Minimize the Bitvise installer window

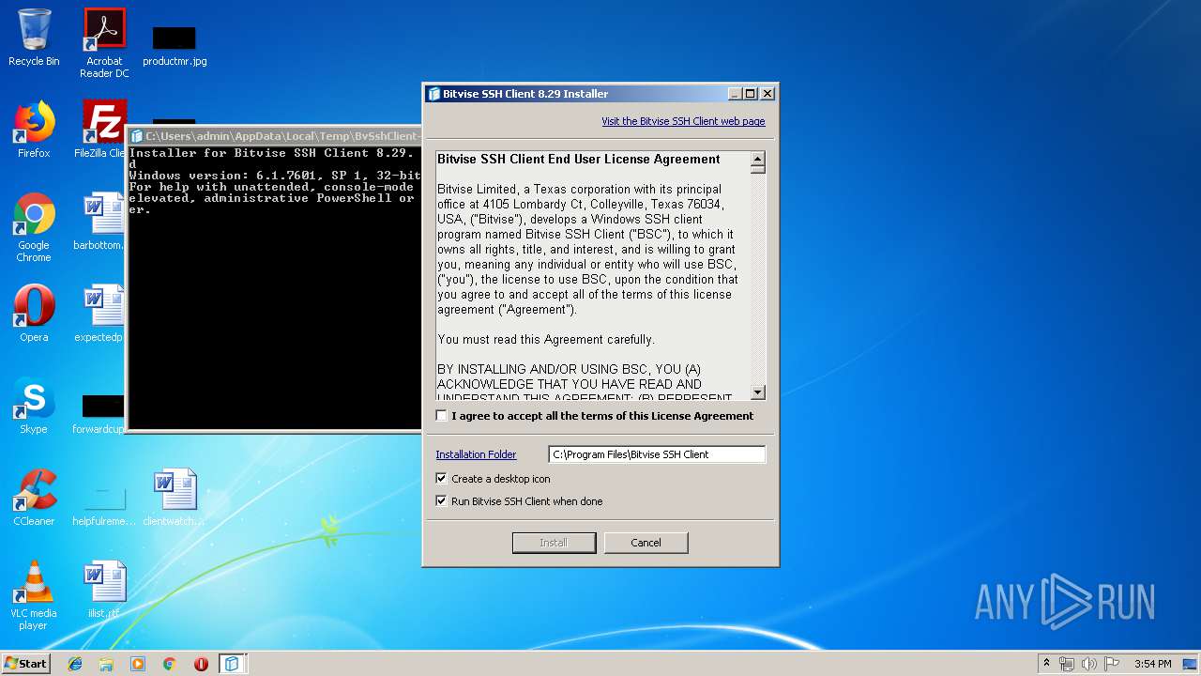coord(736,94)
